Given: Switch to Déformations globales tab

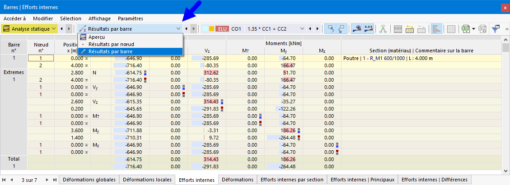Looking at the screenshot, I should tap(89, 180).
